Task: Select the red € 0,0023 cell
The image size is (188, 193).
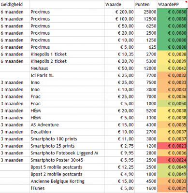Action: (172, 146)
